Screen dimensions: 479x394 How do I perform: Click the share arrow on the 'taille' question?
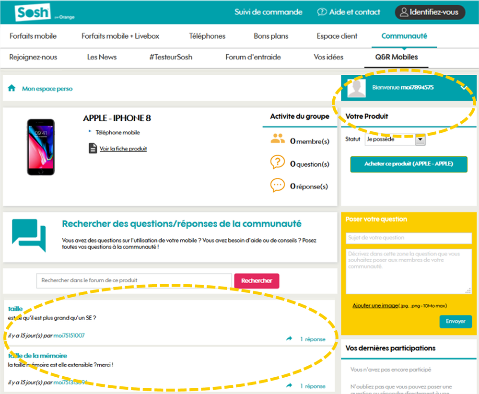(x=289, y=339)
